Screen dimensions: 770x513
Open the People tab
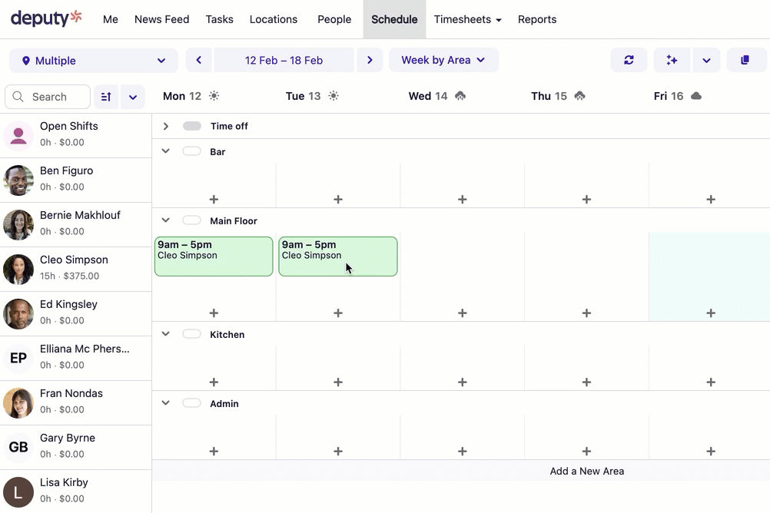[x=334, y=19]
